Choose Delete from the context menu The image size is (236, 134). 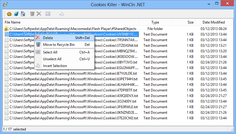tap(64, 38)
